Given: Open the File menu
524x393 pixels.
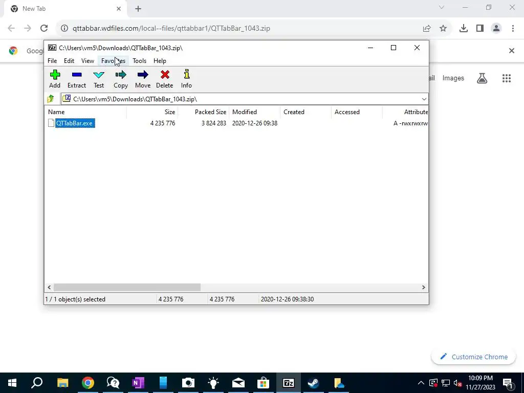Looking at the screenshot, I should pyautogui.click(x=52, y=61).
